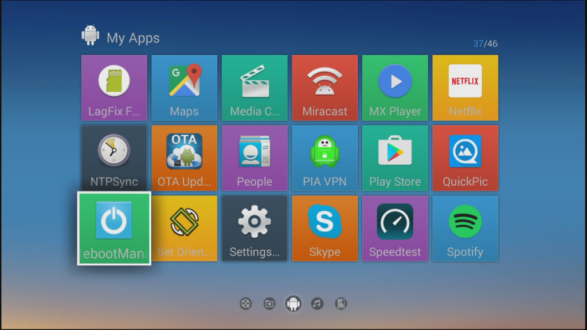
Task: Launch OTA Update app
Action: tap(184, 158)
